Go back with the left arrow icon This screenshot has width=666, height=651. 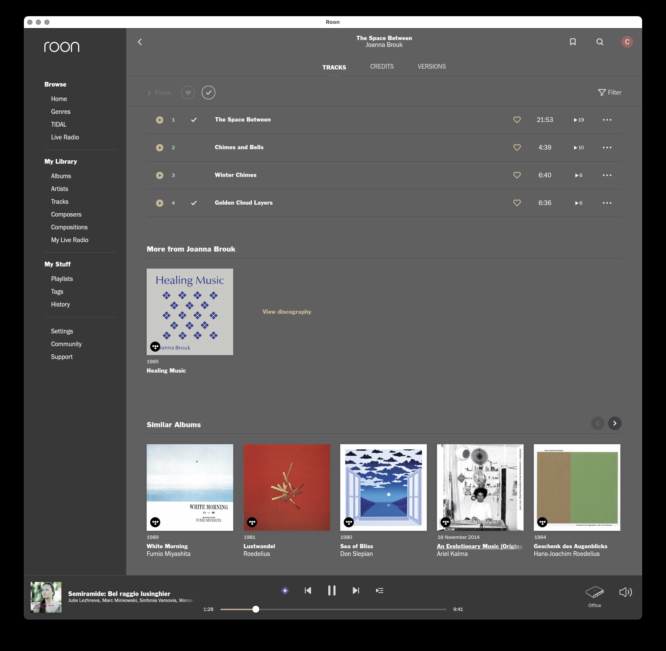tap(140, 42)
